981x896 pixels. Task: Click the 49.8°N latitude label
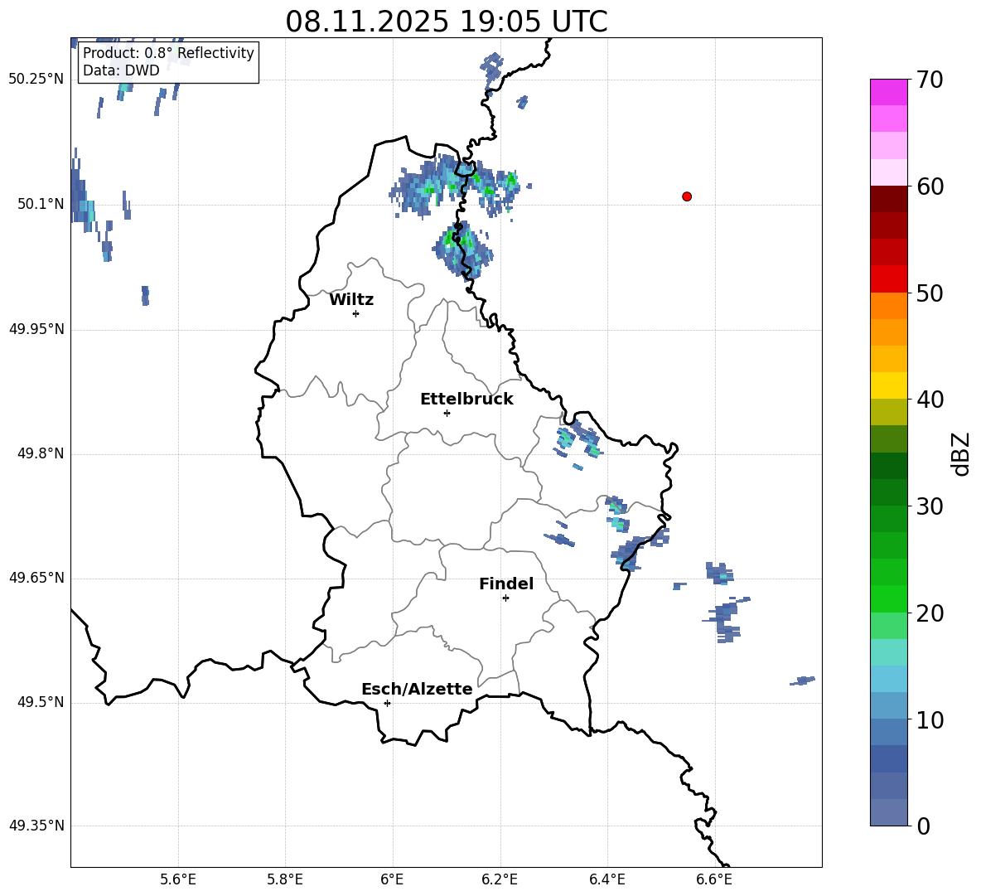(41, 453)
